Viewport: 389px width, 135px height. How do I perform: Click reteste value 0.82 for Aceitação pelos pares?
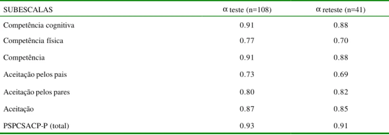pos(341,92)
